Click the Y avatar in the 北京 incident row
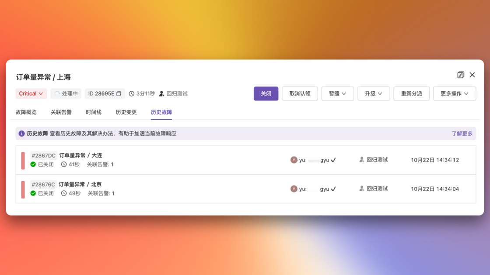The width and height of the screenshot is (490, 275). (x=294, y=189)
